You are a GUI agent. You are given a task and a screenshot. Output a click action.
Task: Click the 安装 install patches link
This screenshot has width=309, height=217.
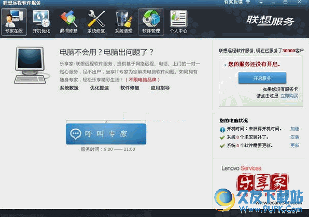tap(294, 137)
